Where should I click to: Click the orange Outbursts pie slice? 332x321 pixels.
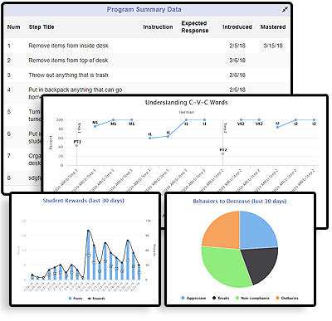click(224, 231)
